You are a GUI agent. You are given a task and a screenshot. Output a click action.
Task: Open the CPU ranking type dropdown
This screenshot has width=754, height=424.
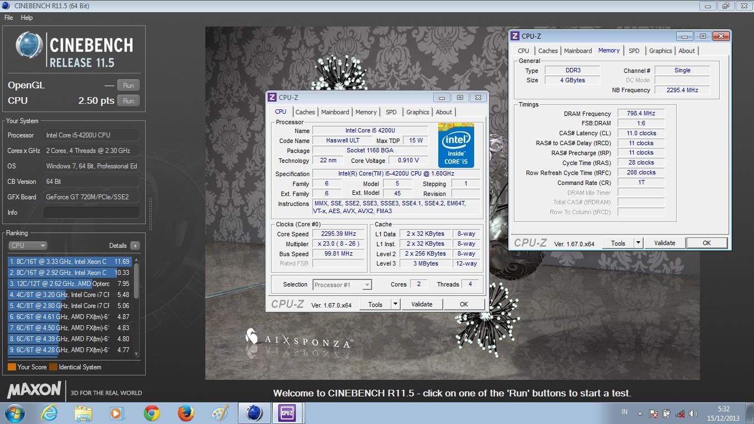[x=28, y=246]
